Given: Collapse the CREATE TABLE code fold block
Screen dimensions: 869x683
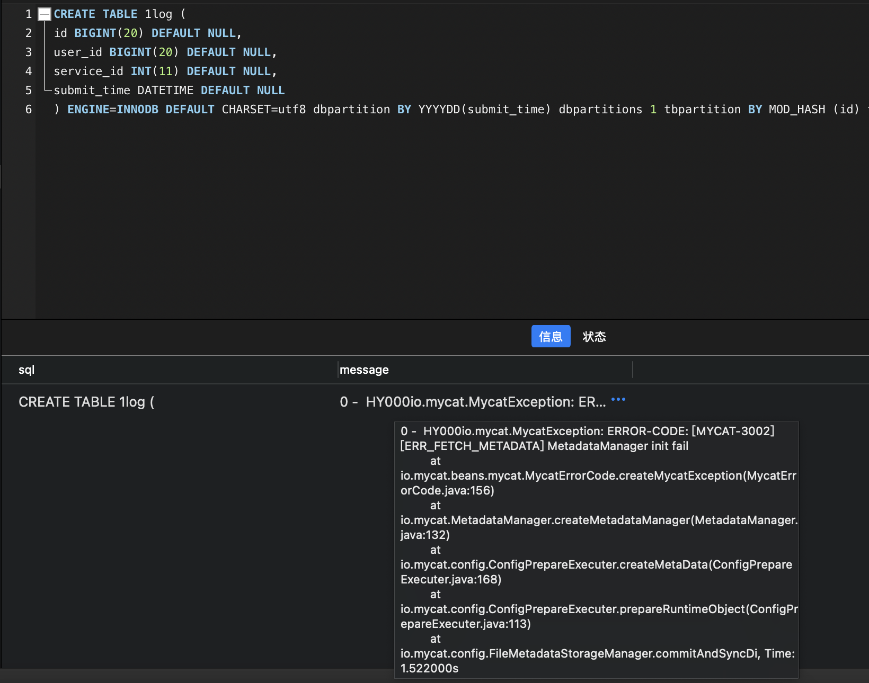Looking at the screenshot, I should [44, 14].
